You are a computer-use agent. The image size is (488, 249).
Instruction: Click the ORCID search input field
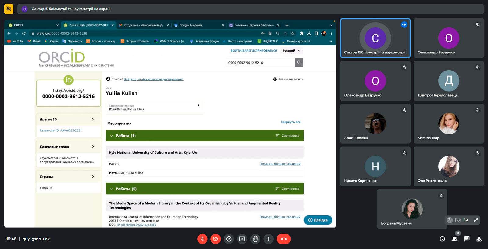point(260,63)
